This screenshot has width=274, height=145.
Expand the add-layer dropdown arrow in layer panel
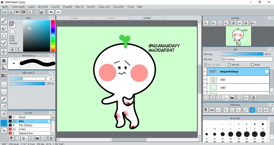[227, 98]
